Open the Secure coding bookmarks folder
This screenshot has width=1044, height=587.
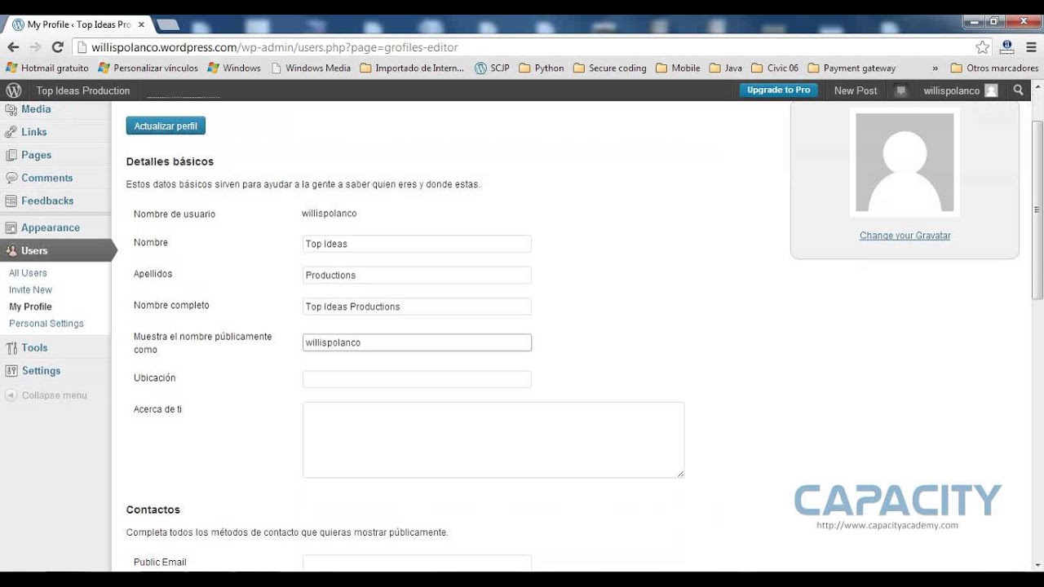610,68
